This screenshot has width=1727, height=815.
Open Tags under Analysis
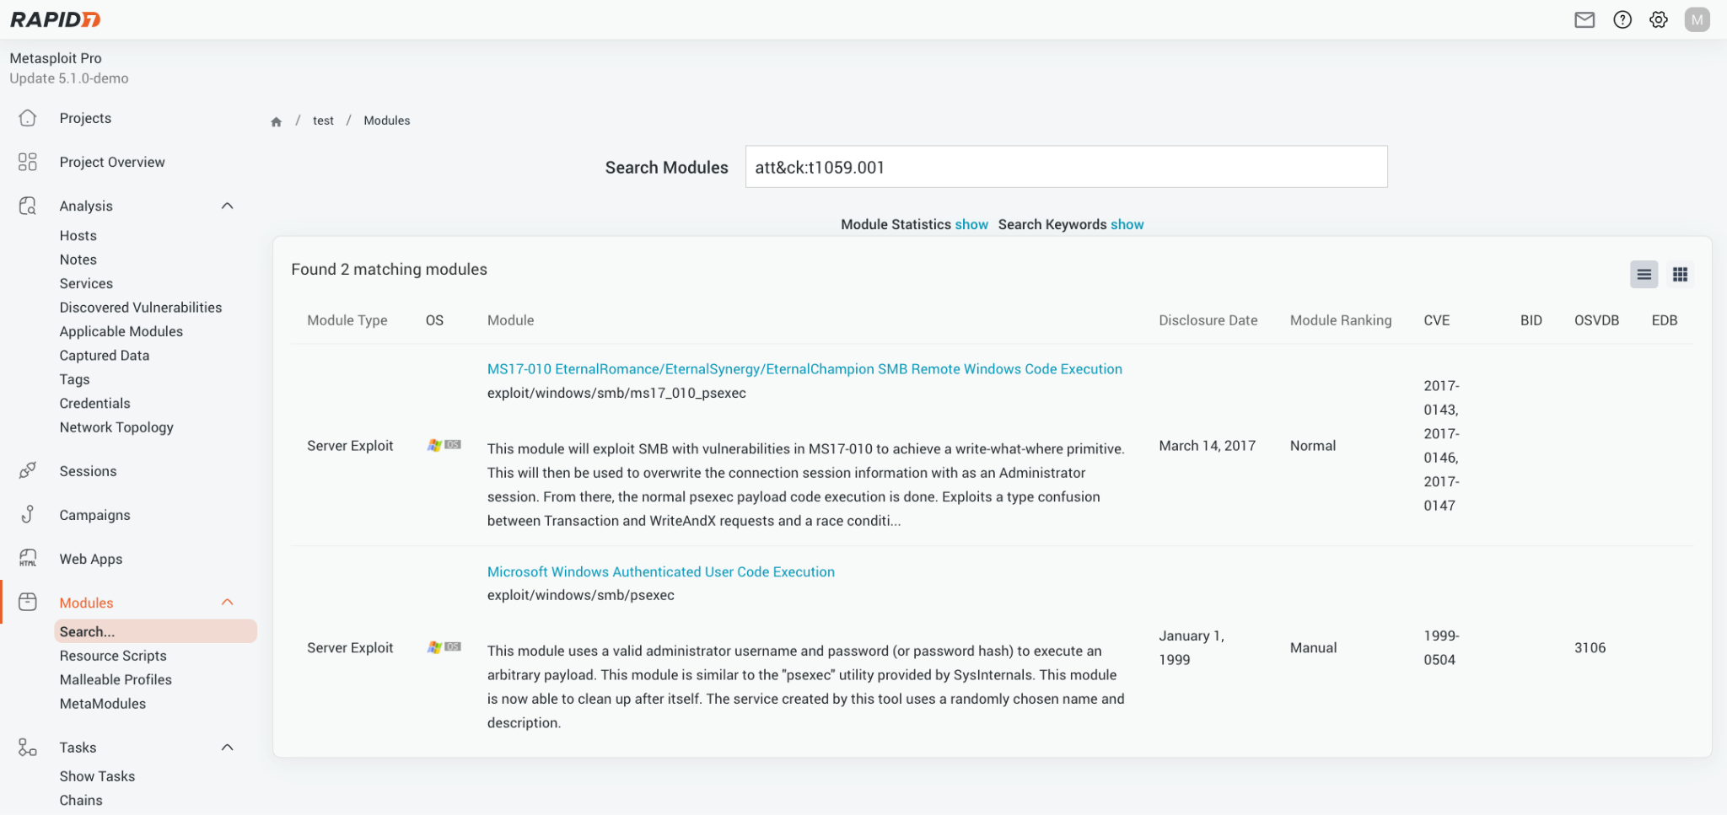(x=74, y=379)
